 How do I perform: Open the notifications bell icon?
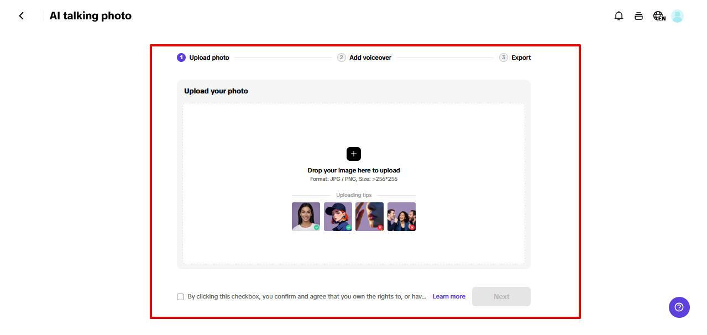click(619, 16)
